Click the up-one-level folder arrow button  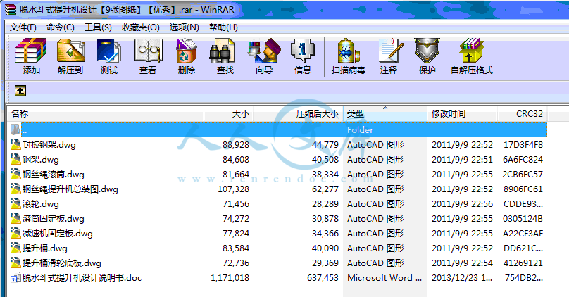coord(20,91)
